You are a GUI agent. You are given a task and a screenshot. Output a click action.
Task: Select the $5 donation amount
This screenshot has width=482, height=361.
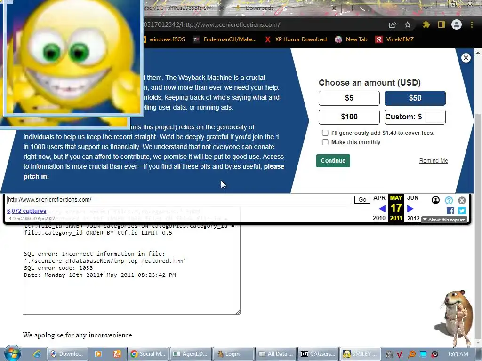click(x=349, y=98)
